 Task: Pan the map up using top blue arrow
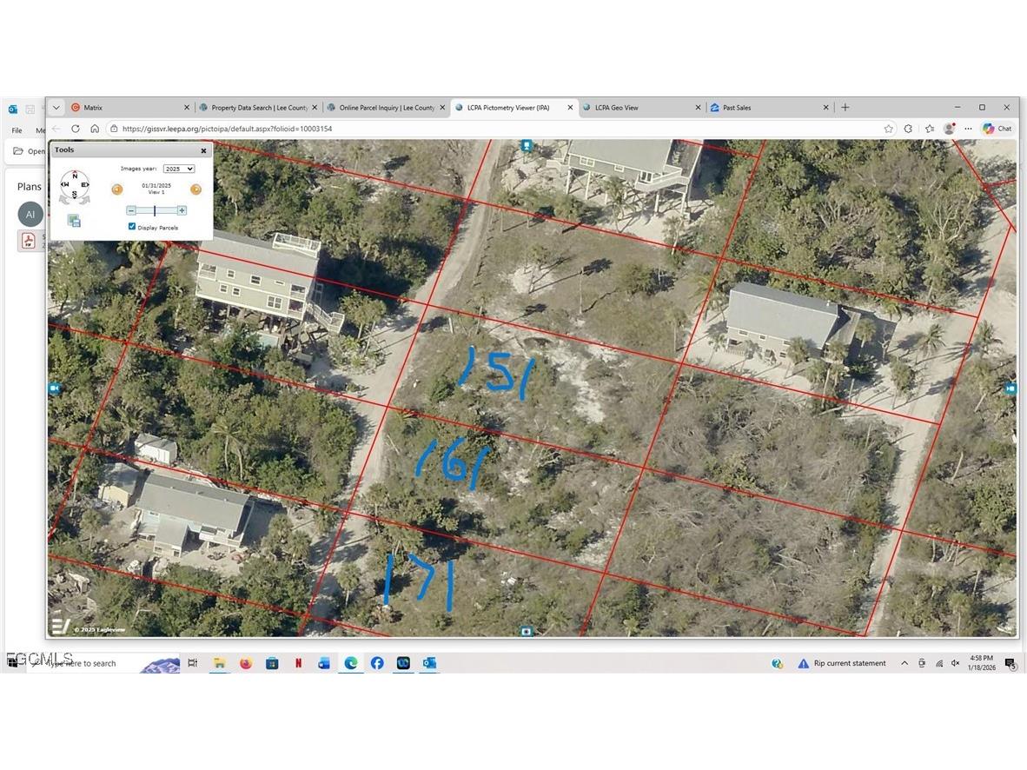(527, 146)
